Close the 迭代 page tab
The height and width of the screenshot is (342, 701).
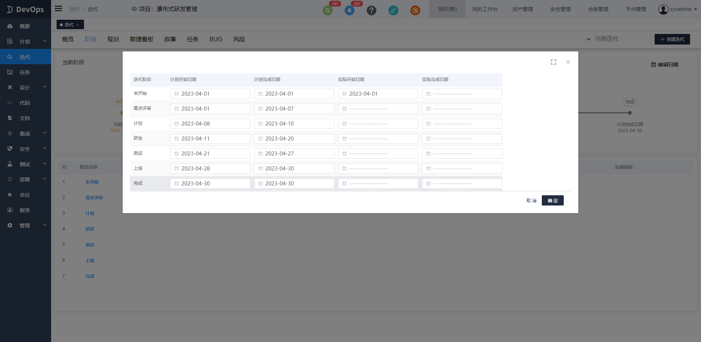pyautogui.click(x=78, y=25)
